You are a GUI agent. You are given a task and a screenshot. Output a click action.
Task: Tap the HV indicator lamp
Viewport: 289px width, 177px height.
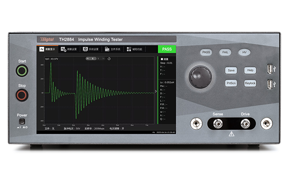click(244, 52)
